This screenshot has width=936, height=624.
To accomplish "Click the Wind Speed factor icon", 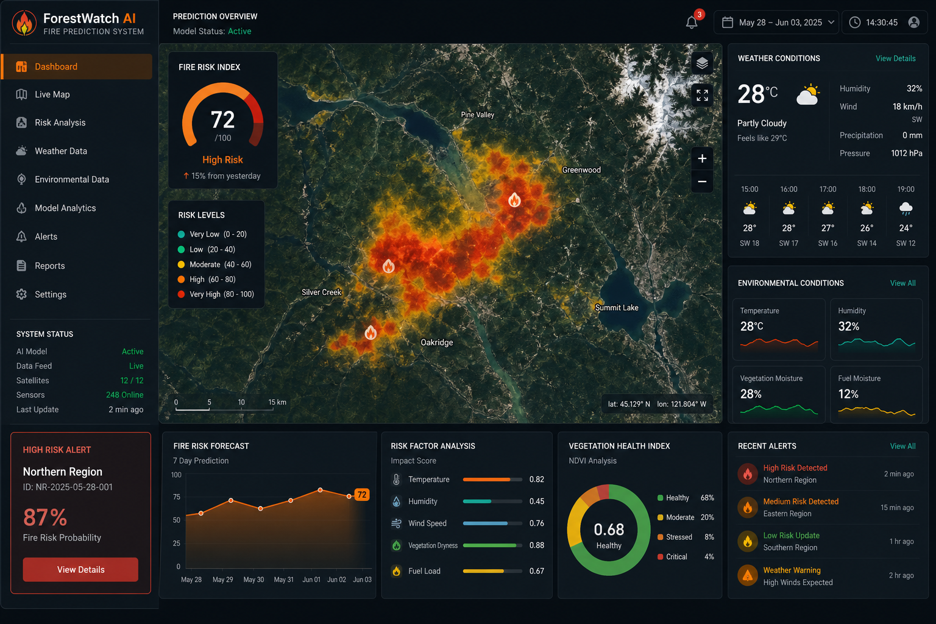I will [396, 523].
